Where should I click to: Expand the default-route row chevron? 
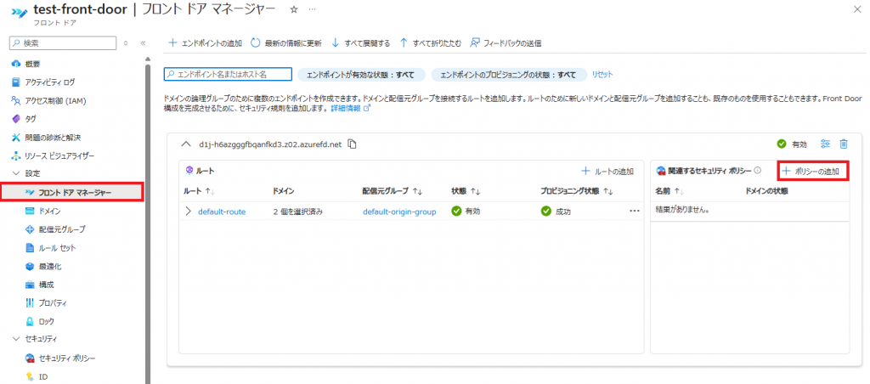[188, 212]
